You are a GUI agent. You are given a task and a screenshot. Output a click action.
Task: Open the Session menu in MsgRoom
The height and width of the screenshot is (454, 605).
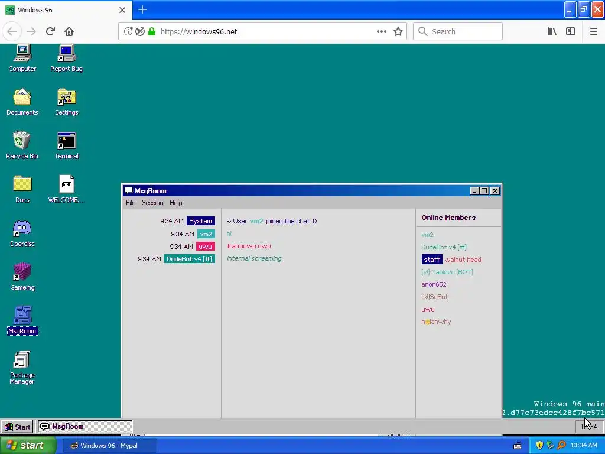coord(152,203)
